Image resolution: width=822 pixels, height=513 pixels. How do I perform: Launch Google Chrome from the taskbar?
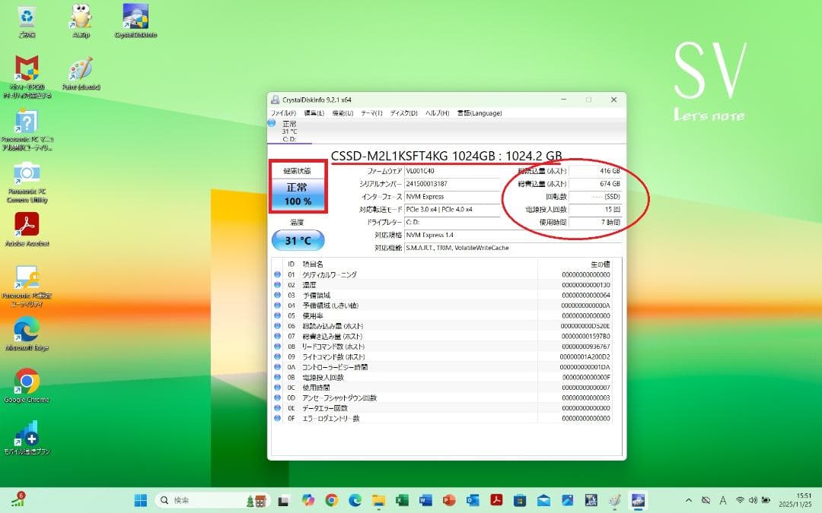pos(331,500)
